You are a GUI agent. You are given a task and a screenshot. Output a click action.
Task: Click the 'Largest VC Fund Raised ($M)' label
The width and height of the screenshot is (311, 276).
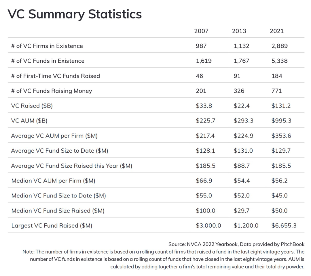[x=52, y=226]
